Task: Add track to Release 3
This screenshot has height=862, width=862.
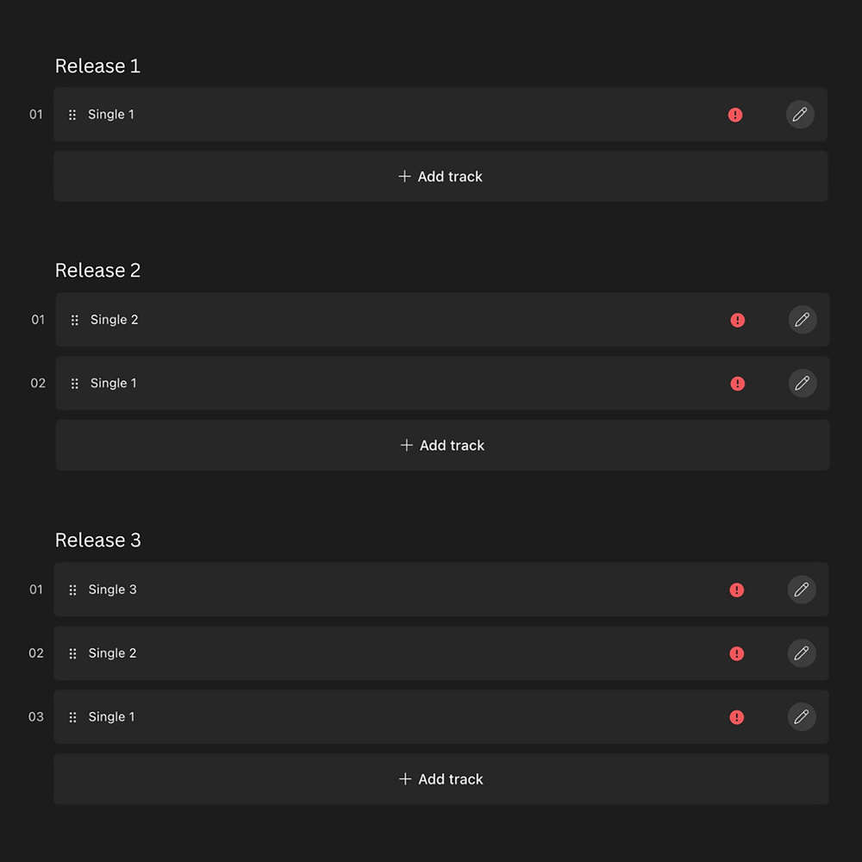Action: coord(441,779)
